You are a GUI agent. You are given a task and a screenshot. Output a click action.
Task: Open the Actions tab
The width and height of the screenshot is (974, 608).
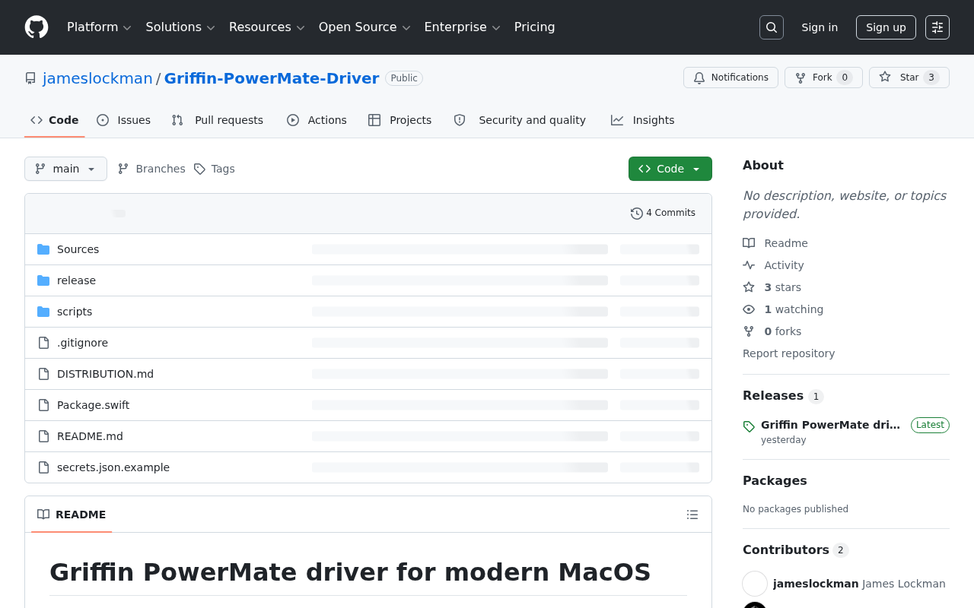pos(317,120)
